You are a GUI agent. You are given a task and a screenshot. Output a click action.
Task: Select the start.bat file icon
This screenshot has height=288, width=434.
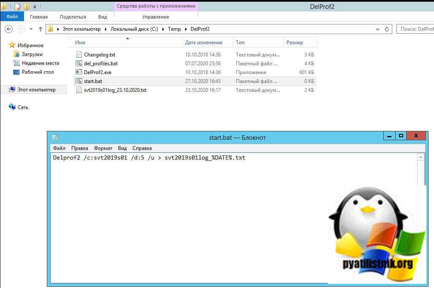tap(79, 81)
